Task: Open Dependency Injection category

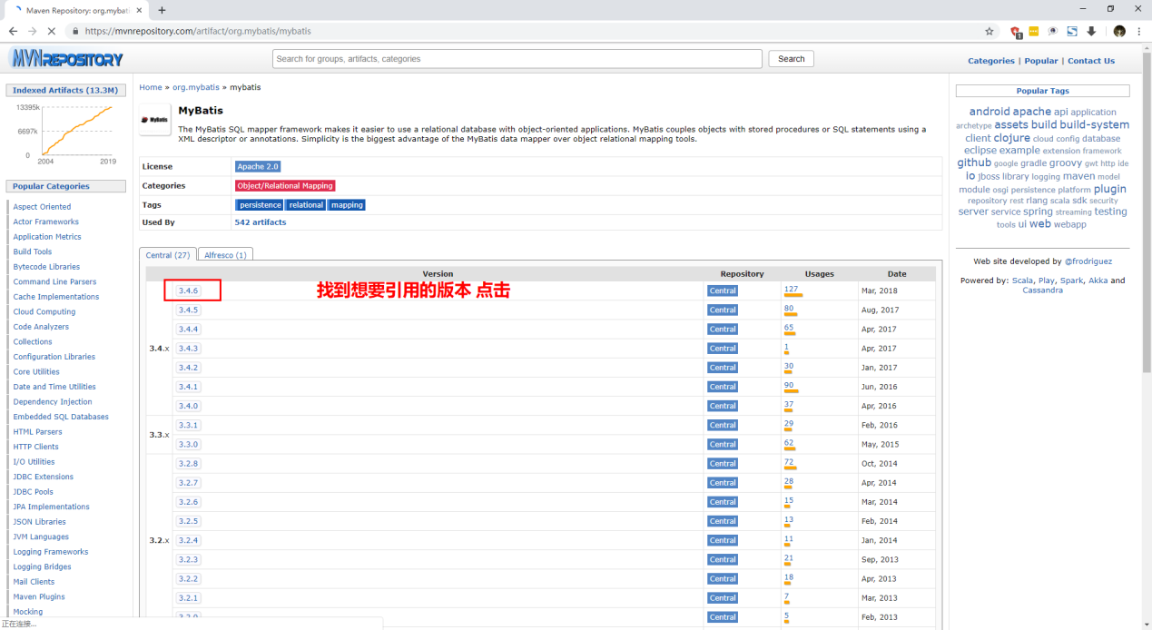Action: 53,401
